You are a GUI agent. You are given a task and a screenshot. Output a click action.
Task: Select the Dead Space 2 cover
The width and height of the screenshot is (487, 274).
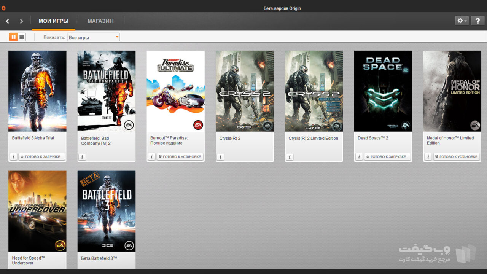click(x=383, y=91)
